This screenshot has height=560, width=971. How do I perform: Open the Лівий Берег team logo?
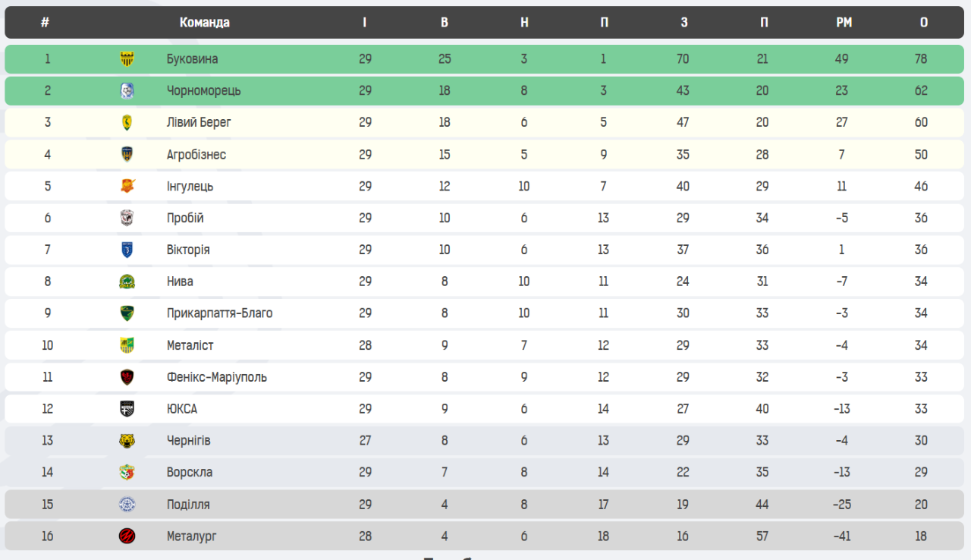127,123
